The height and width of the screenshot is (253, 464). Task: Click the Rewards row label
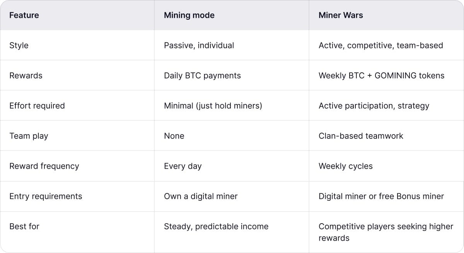coord(26,75)
